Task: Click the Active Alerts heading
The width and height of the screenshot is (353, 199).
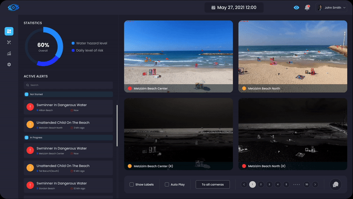Action: (x=36, y=76)
